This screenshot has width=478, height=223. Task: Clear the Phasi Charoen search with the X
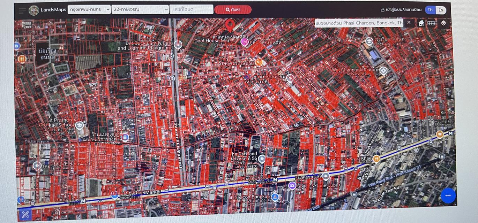[x=409, y=22]
